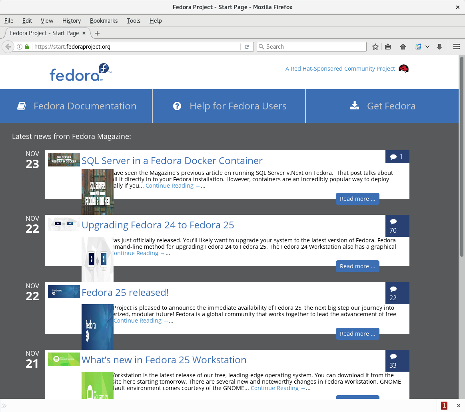
Task: Open Upgrading Fedora 24 to Fedora 25 article
Action: (x=158, y=225)
